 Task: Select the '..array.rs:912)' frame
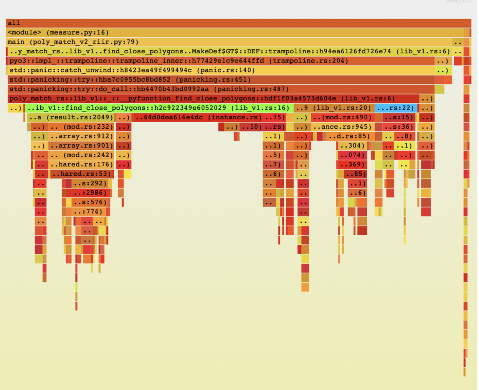coord(81,137)
